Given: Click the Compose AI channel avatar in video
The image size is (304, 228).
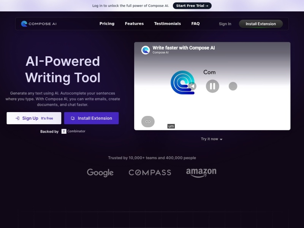Looking at the screenshot, I should point(146,50).
